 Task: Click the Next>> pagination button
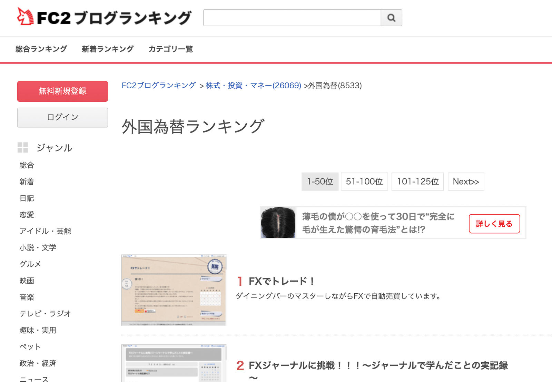tap(466, 182)
